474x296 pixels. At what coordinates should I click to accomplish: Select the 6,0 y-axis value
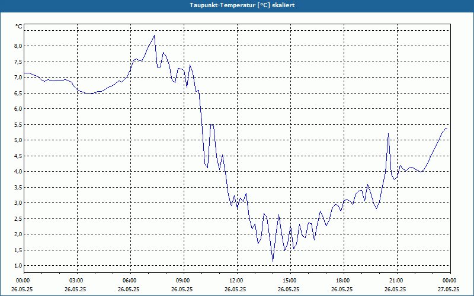(18, 109)
